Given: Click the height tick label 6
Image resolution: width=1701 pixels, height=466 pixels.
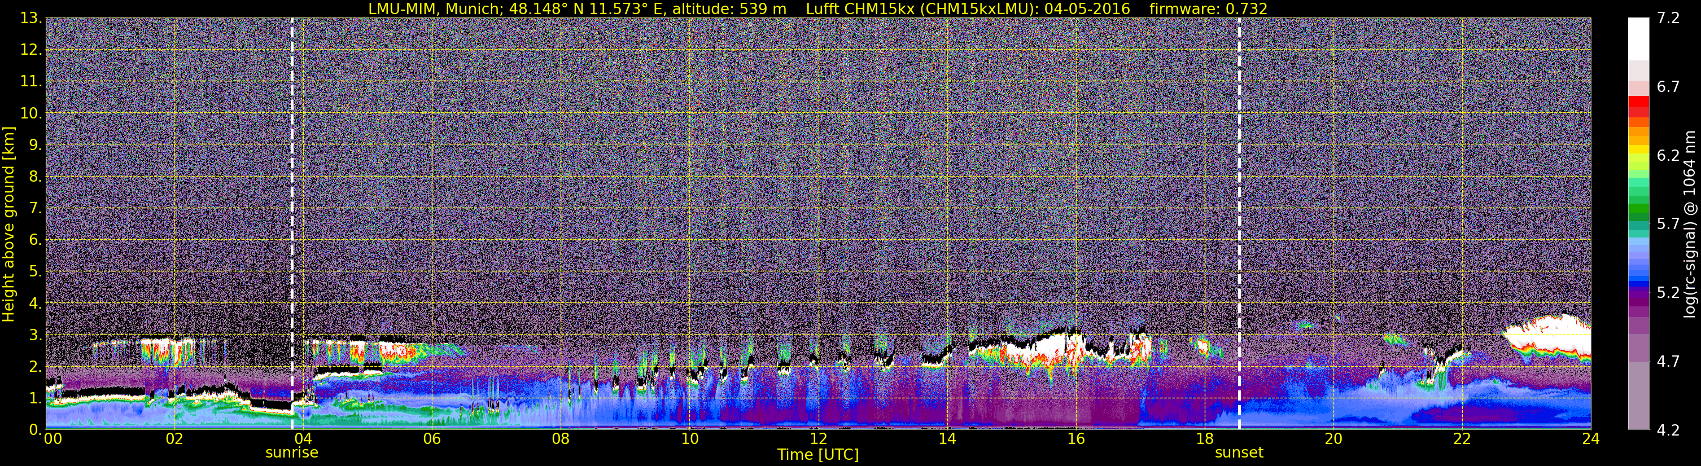Looking at the screenshot, I should 35,240.
